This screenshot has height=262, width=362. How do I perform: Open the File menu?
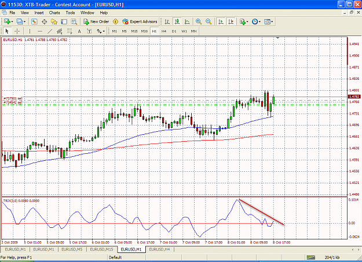coord(12,13)
